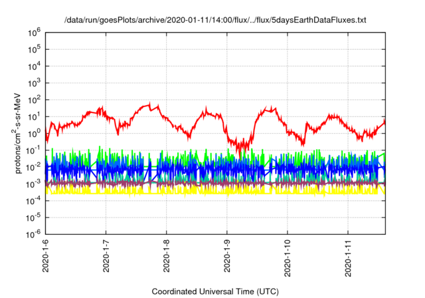Click the 10^-4 y-axis tick label
Viewport: 425px width, 298px height.
coord(33,201)
